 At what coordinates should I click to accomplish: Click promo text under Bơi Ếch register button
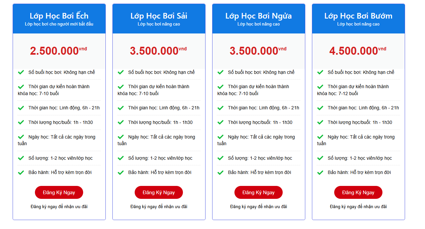[x=59, y=207]
